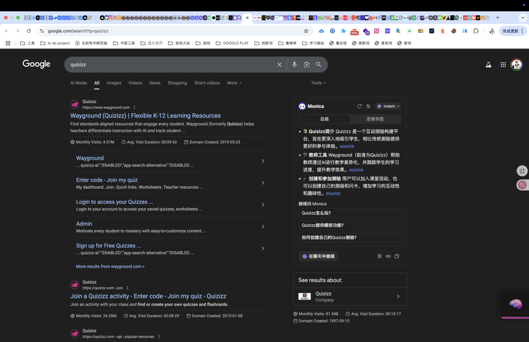Open options for the wayground.com result
529x342 pixels.
pyautogui.click(x=134, y=107)
